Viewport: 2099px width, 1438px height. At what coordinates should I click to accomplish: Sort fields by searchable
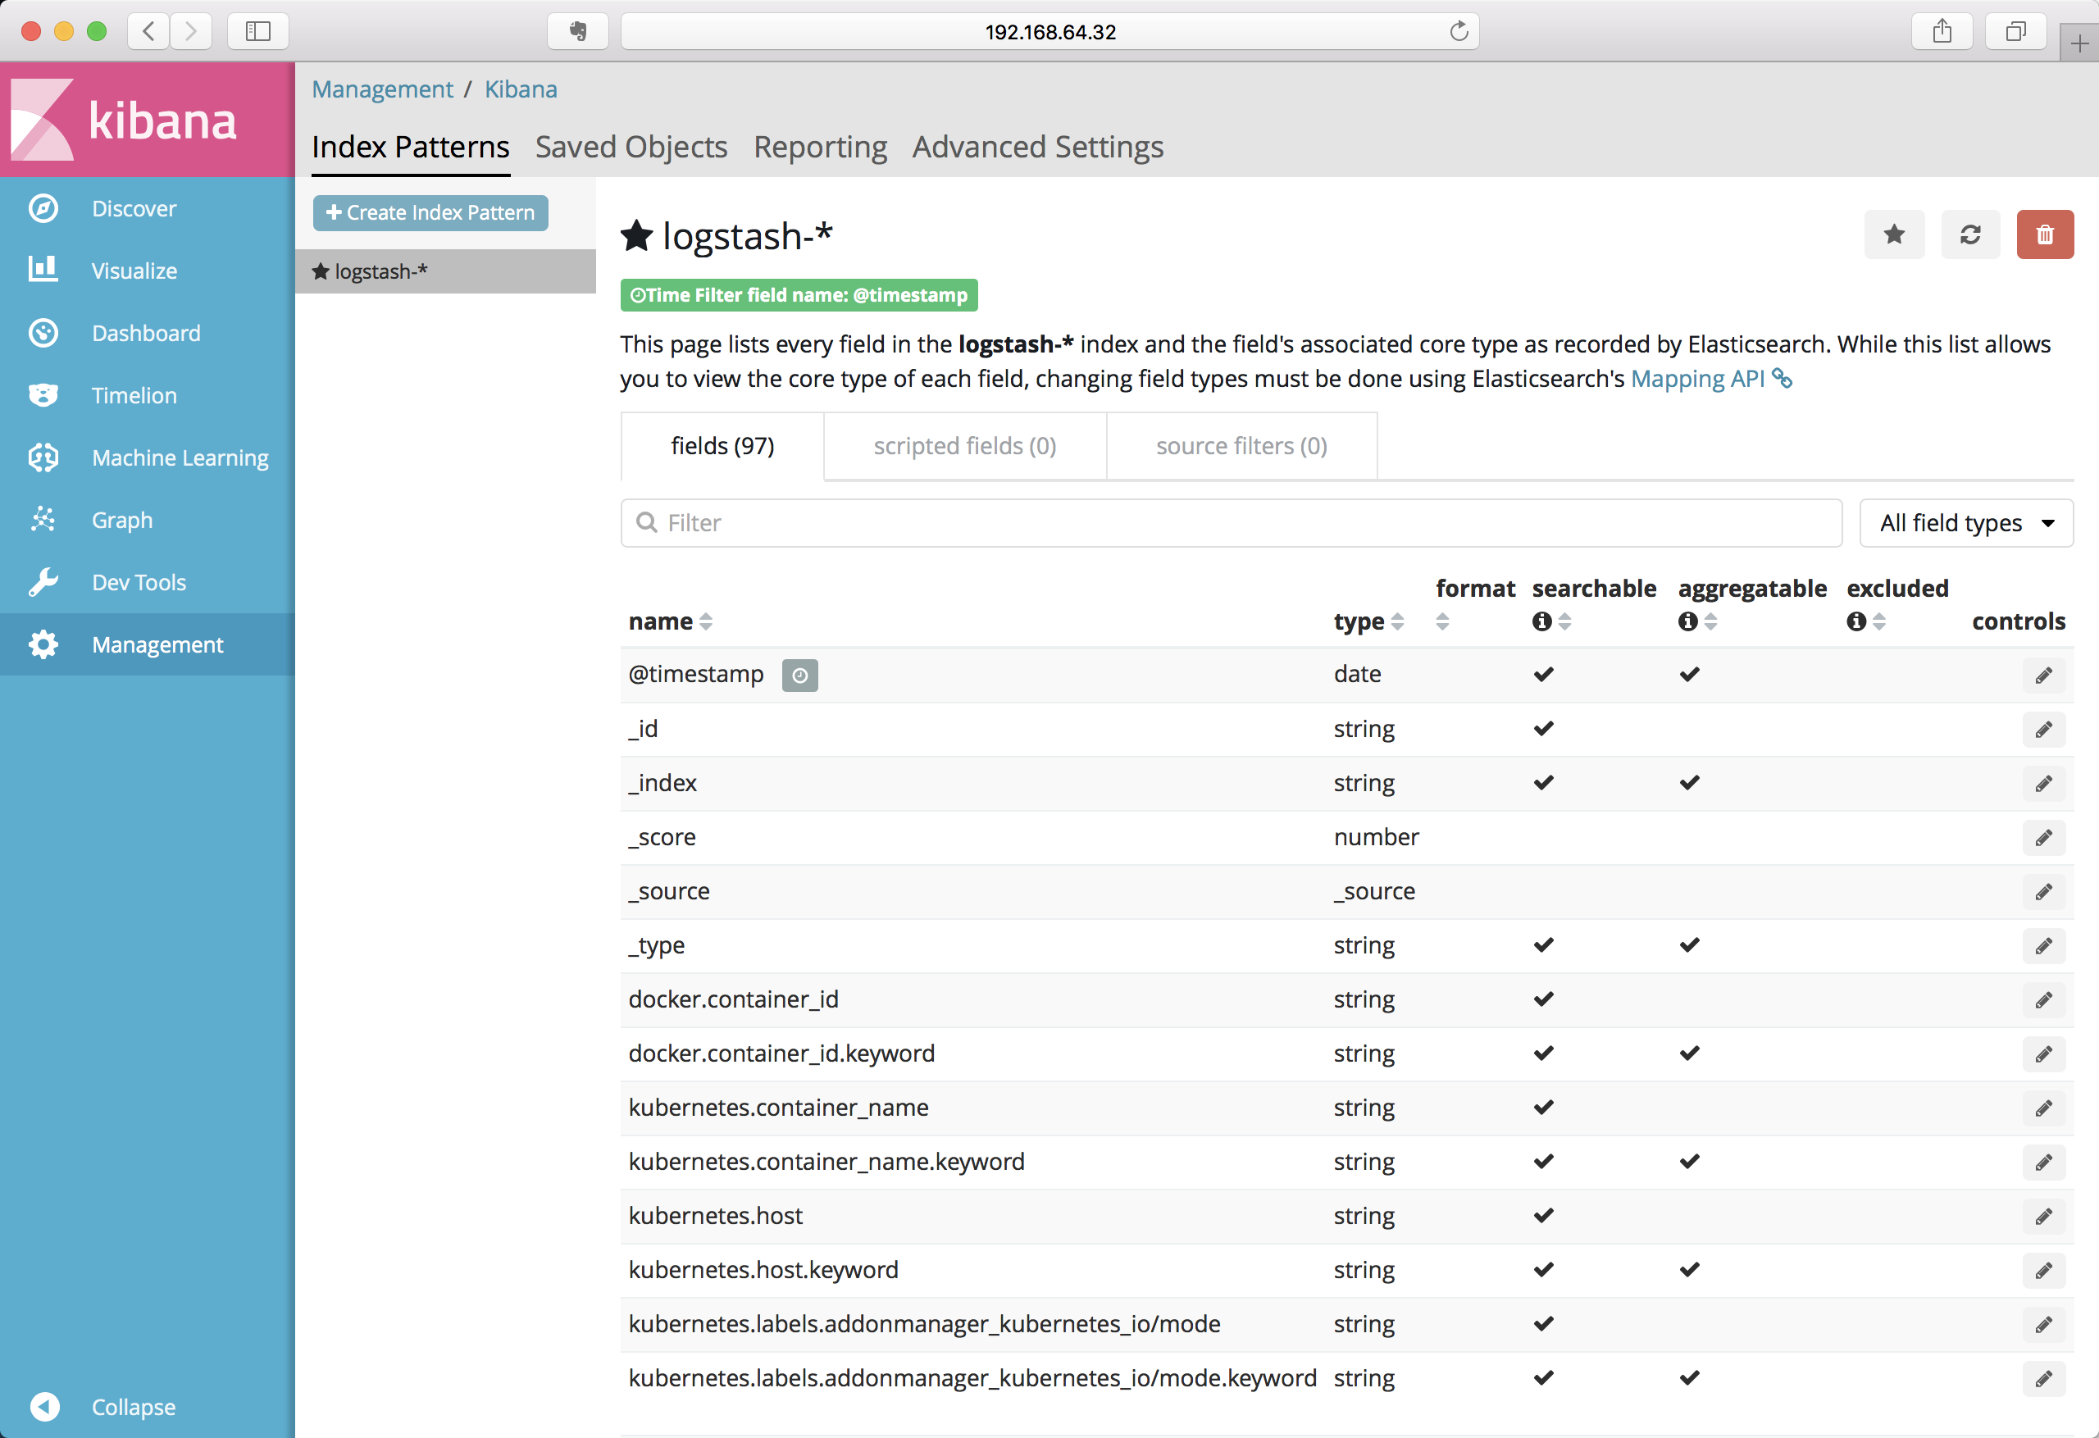pyautogui.click(x=1564, y=621)
